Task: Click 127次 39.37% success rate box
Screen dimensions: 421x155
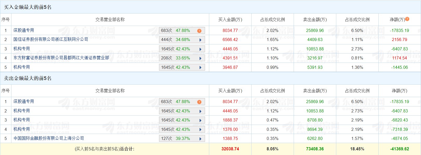Action: pyautogui.click(x=176, y=139)
